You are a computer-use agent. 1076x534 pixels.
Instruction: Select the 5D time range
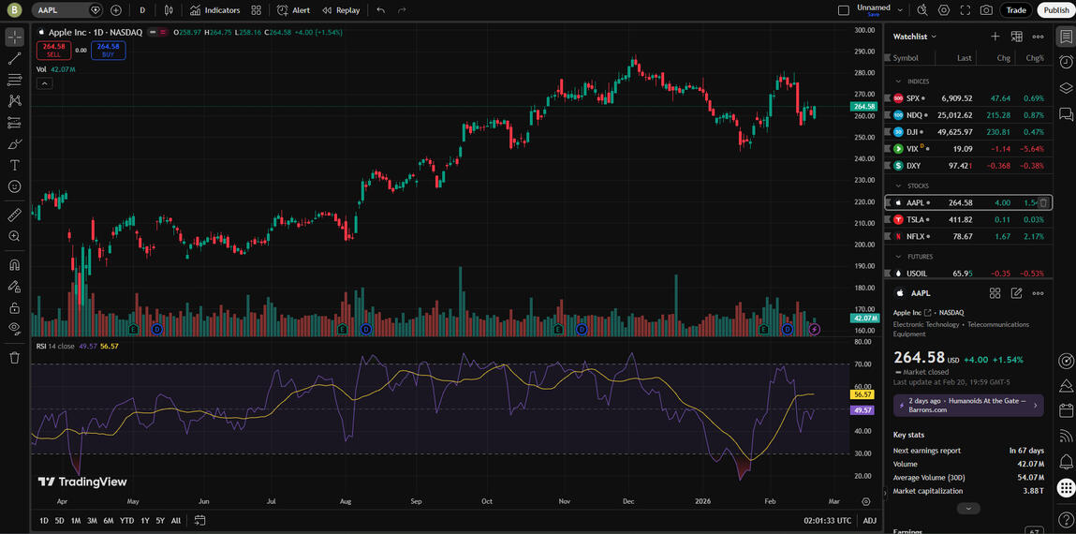point(60,520)
